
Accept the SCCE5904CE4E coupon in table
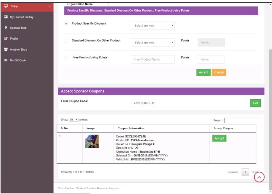point(219,138)
